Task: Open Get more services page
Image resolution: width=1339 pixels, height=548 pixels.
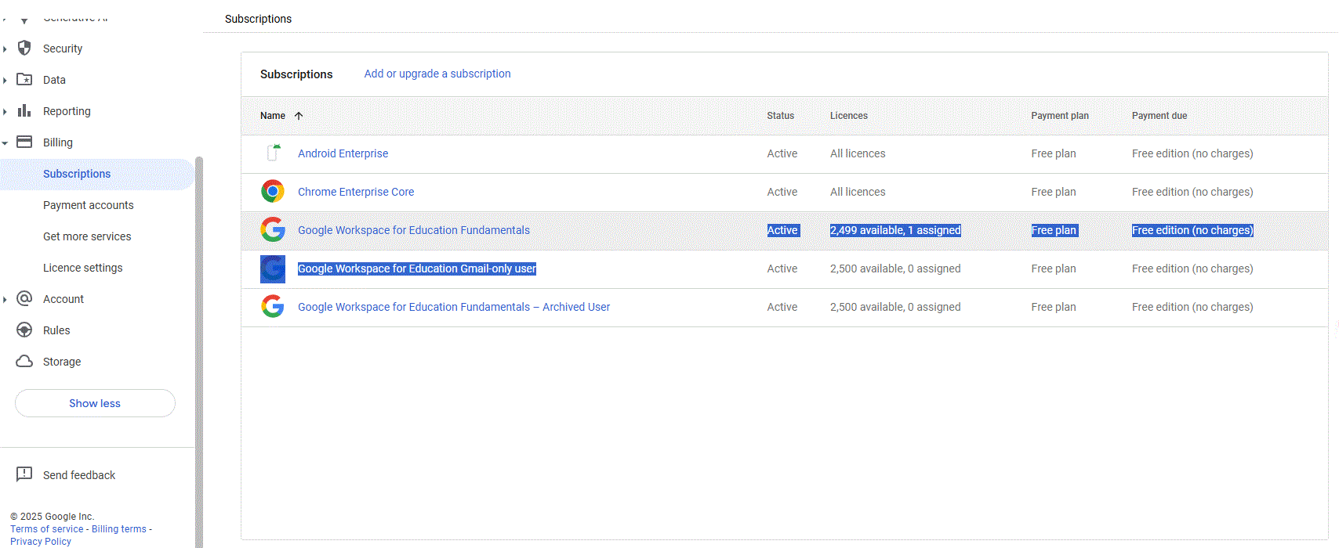Action: (87, 236)
